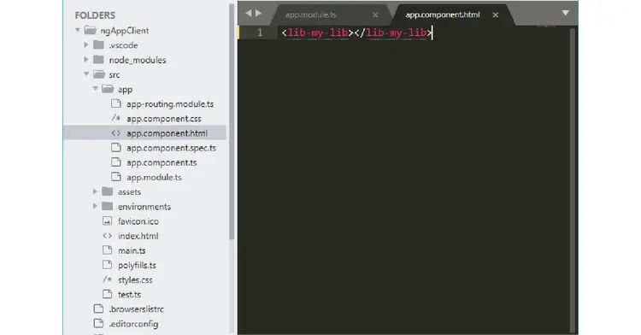
Task: Open favicon.ico in the sidebar
Action: [138, 221]
